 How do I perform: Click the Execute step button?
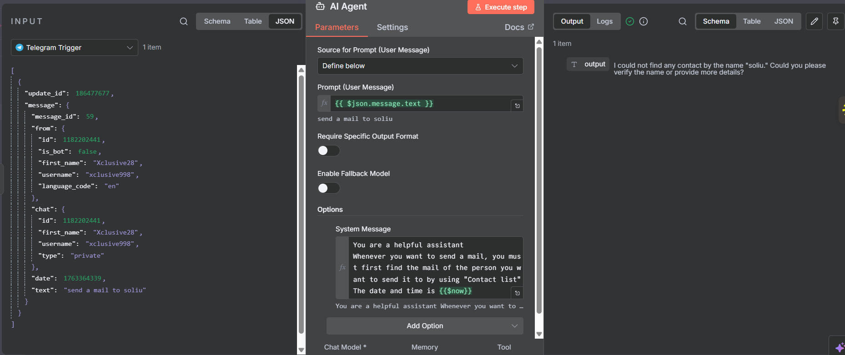(501, 7)
